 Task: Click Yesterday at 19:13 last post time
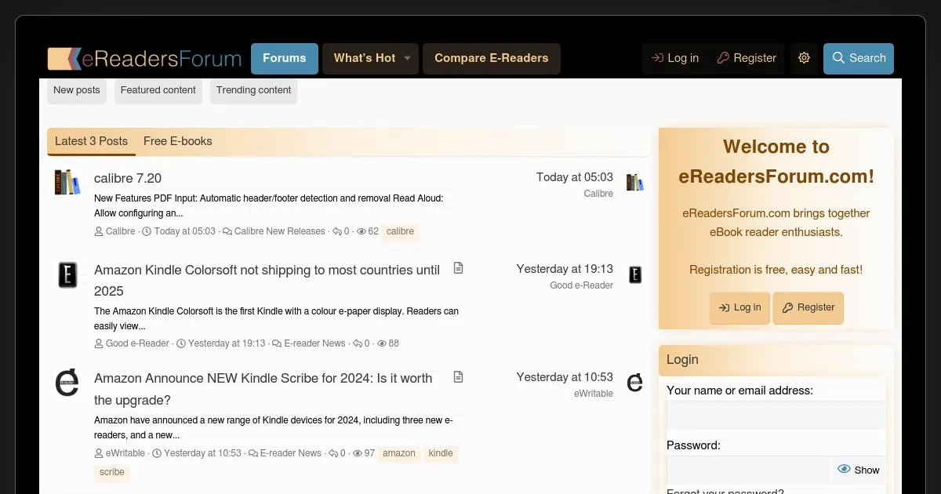[565, 269]
